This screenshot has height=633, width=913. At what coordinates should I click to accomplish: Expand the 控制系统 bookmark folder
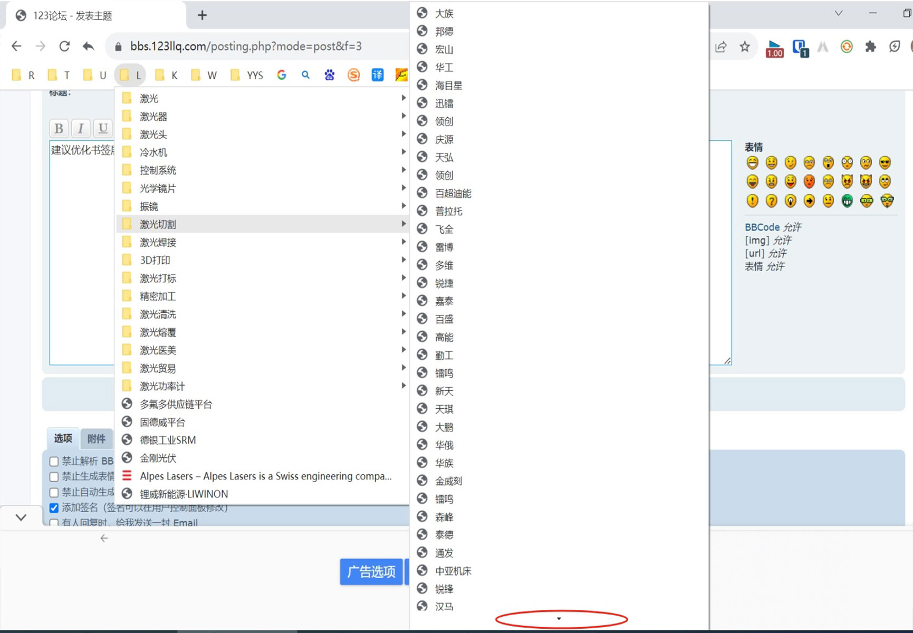(x=263, y=170)
